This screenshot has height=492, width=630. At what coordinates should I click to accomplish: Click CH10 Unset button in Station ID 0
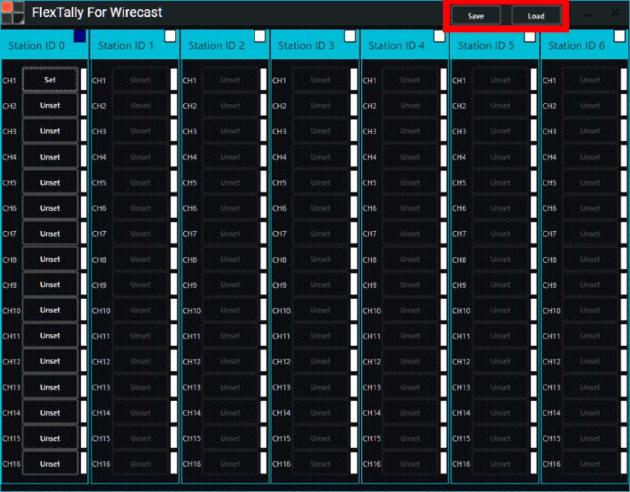coord(49,310)
